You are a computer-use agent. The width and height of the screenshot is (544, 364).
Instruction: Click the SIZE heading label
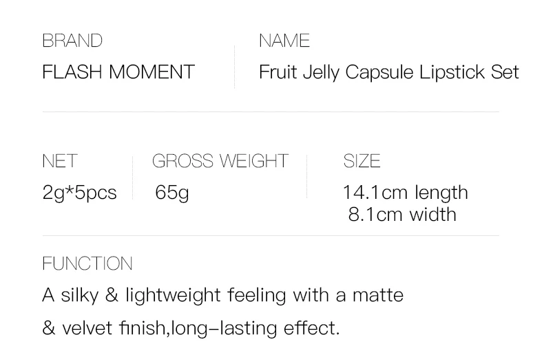[x=362, y=161]
